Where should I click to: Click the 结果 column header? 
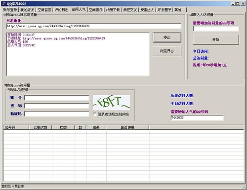click(x=96, y=127)
